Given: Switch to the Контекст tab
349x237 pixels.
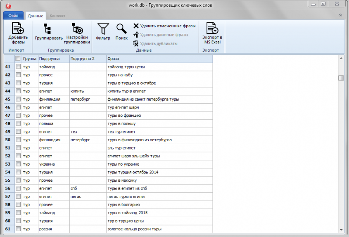Looking at the screenshot, I should [x=57, y=16].
